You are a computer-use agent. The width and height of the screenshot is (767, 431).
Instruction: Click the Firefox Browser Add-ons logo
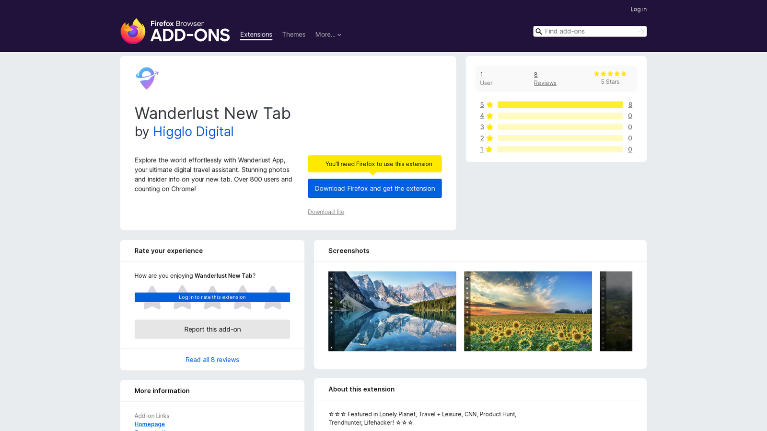click(175, 31)
